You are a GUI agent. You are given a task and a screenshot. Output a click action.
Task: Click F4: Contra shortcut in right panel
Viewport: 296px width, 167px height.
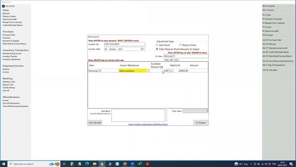266,15
